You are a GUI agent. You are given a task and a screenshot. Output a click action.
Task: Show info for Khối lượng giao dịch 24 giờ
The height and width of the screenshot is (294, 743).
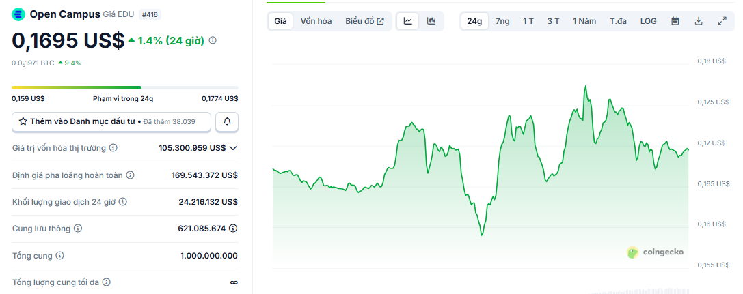click(x=123, y=202)
